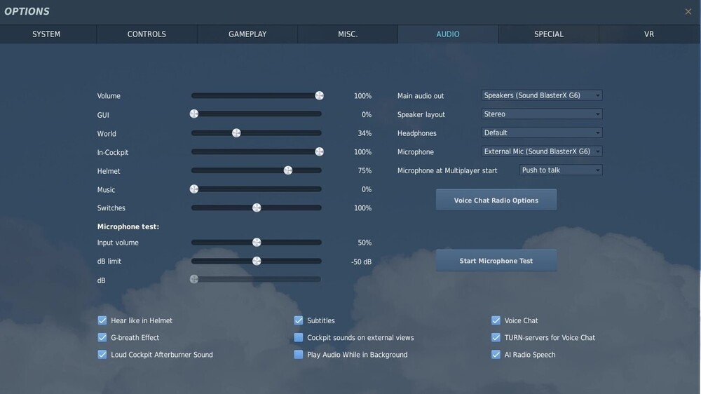Expand the Microphone device dropdown
The image size is (701, 394).
coord(542,151)
